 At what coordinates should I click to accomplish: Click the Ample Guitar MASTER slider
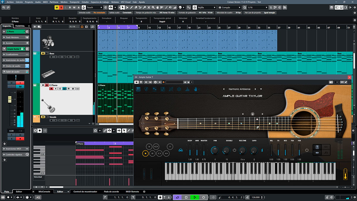(x=204, y=150)
